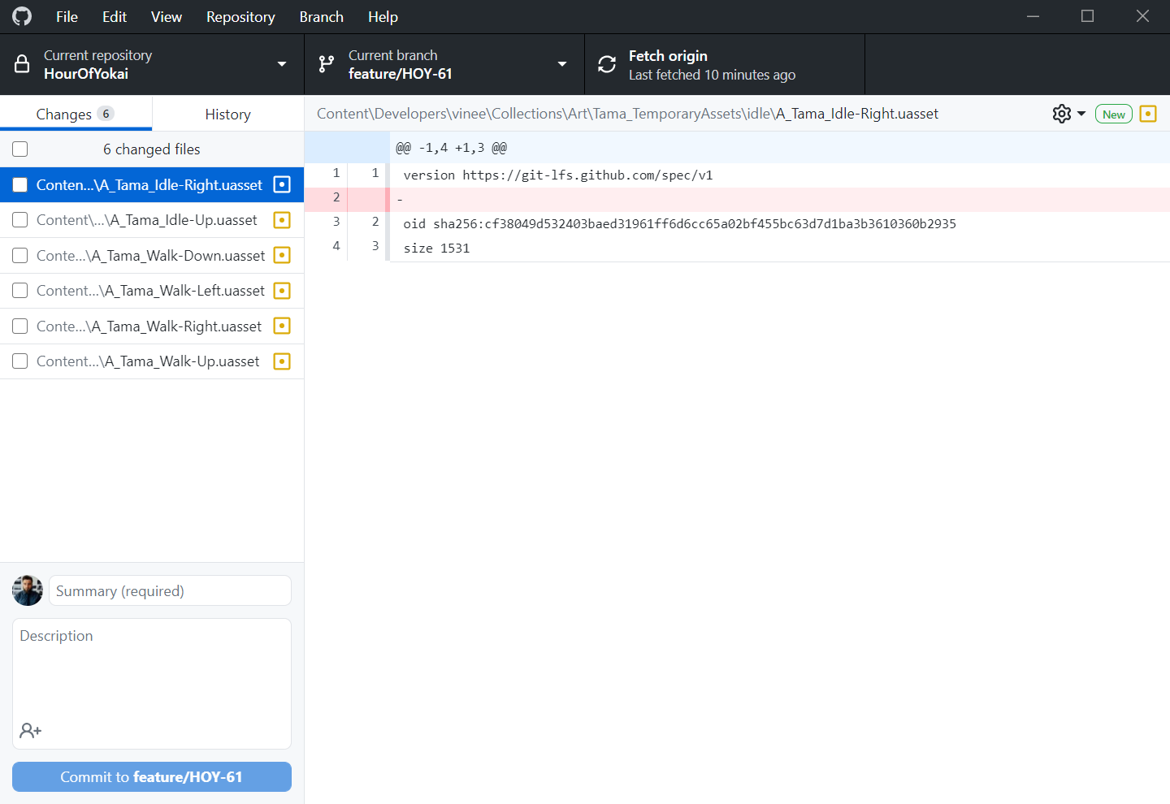This screenshot has width=1170, height=804.
Task: Click modified icon for A_Tama_Idle-Right.uasset
Action: (282, 184)
